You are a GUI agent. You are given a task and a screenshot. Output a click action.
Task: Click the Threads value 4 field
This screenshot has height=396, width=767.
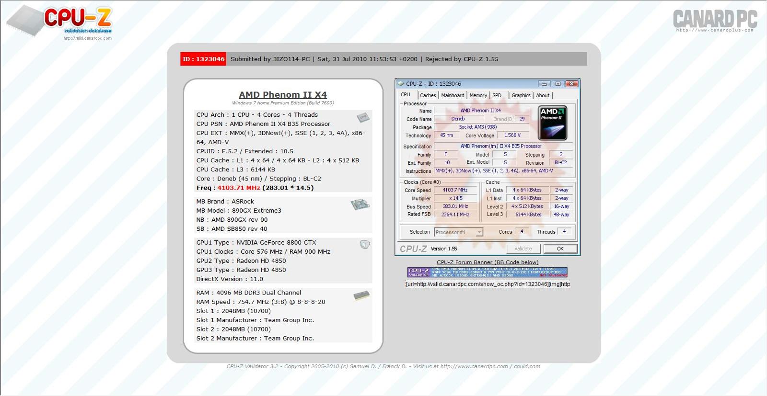[x=564, y=232]
